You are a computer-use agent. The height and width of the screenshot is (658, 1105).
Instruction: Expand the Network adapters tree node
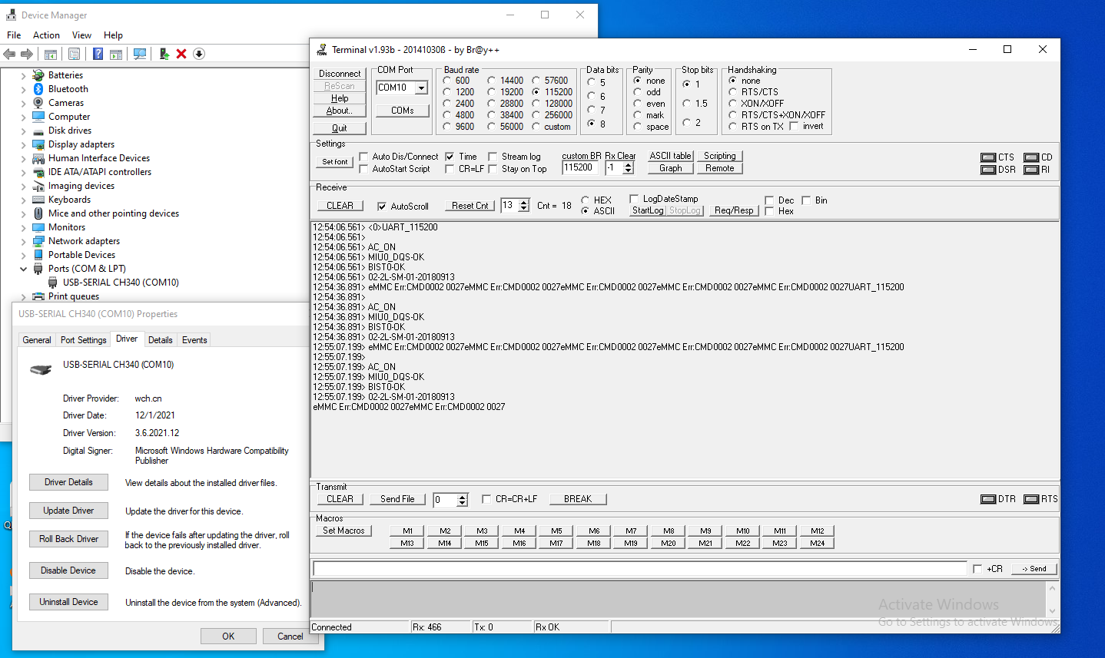[x=23, y=241]
